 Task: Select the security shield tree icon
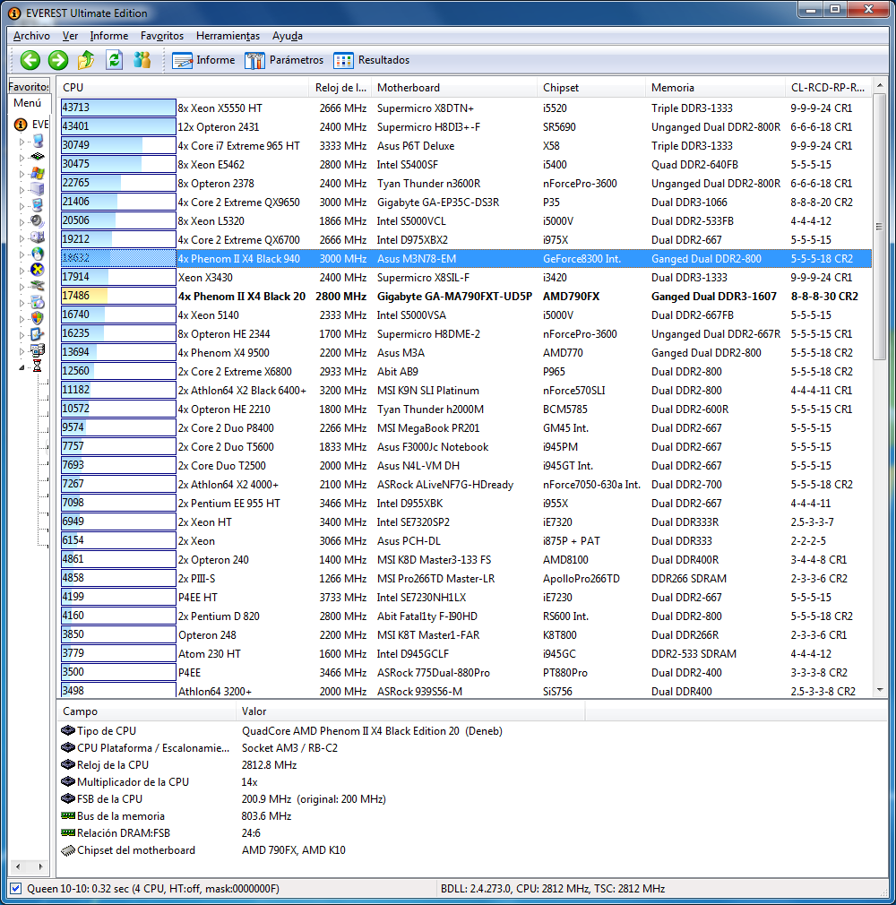(38, 317)
